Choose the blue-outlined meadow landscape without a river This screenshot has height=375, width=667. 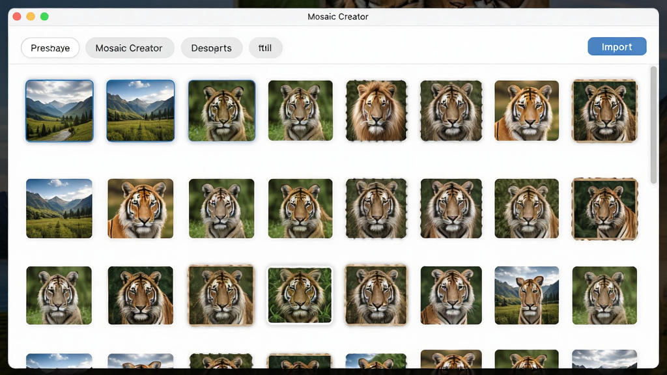(x=141, y=111)
